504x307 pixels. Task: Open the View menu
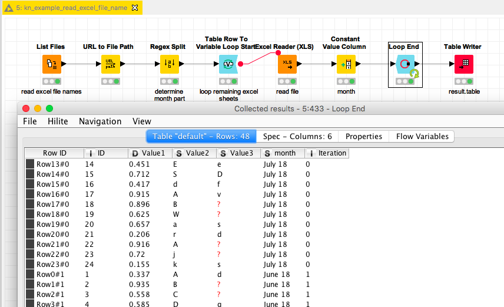point(142,121)
